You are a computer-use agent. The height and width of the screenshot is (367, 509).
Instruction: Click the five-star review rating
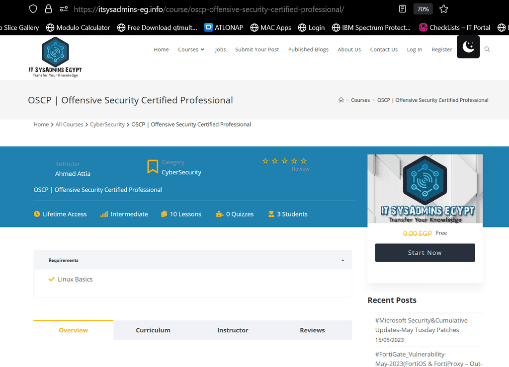pos(284,161)
